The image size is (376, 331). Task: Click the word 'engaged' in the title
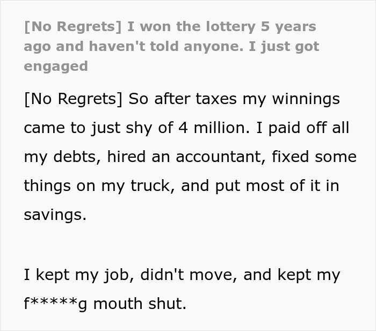pyautogui.click(x=56, y=66)
